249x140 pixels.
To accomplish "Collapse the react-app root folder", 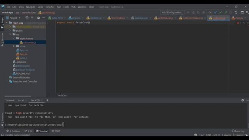I will [7, 23].
